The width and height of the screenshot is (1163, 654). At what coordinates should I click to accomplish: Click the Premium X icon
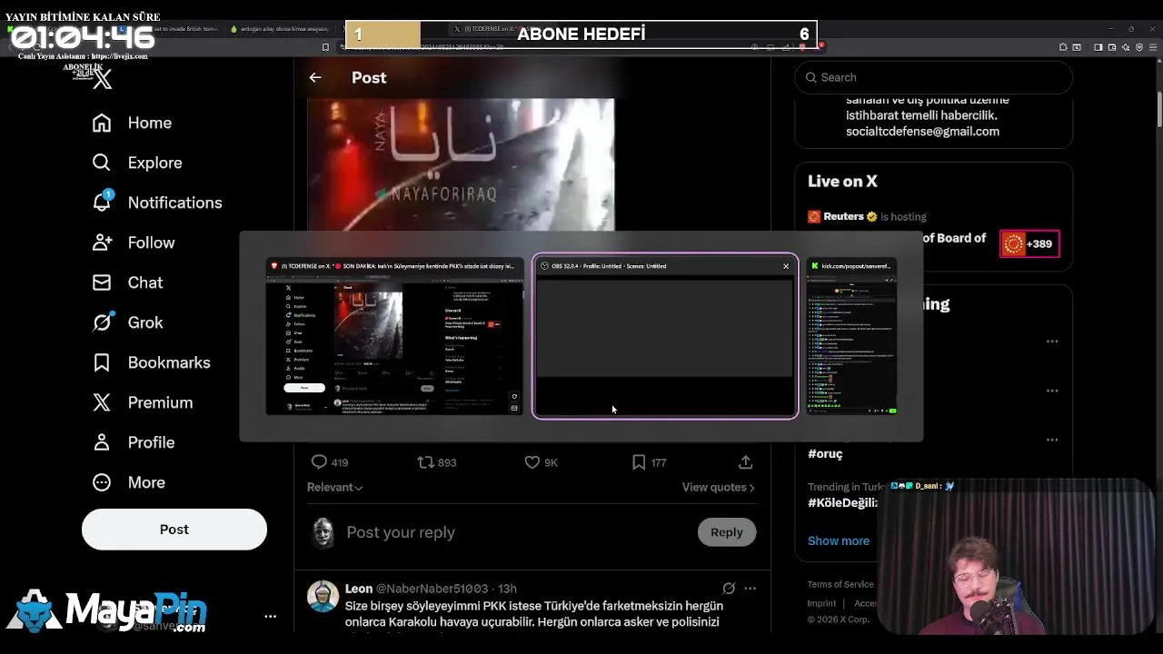click(102, 402)
